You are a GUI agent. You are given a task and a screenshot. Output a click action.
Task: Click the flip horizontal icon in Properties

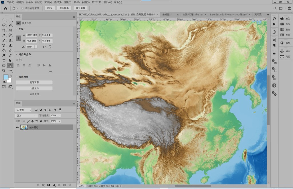(x=45, y=47)
